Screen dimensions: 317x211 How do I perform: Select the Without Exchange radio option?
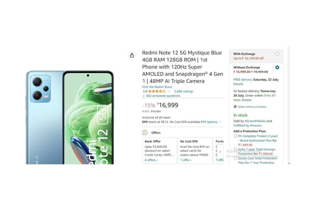[277, 67]
